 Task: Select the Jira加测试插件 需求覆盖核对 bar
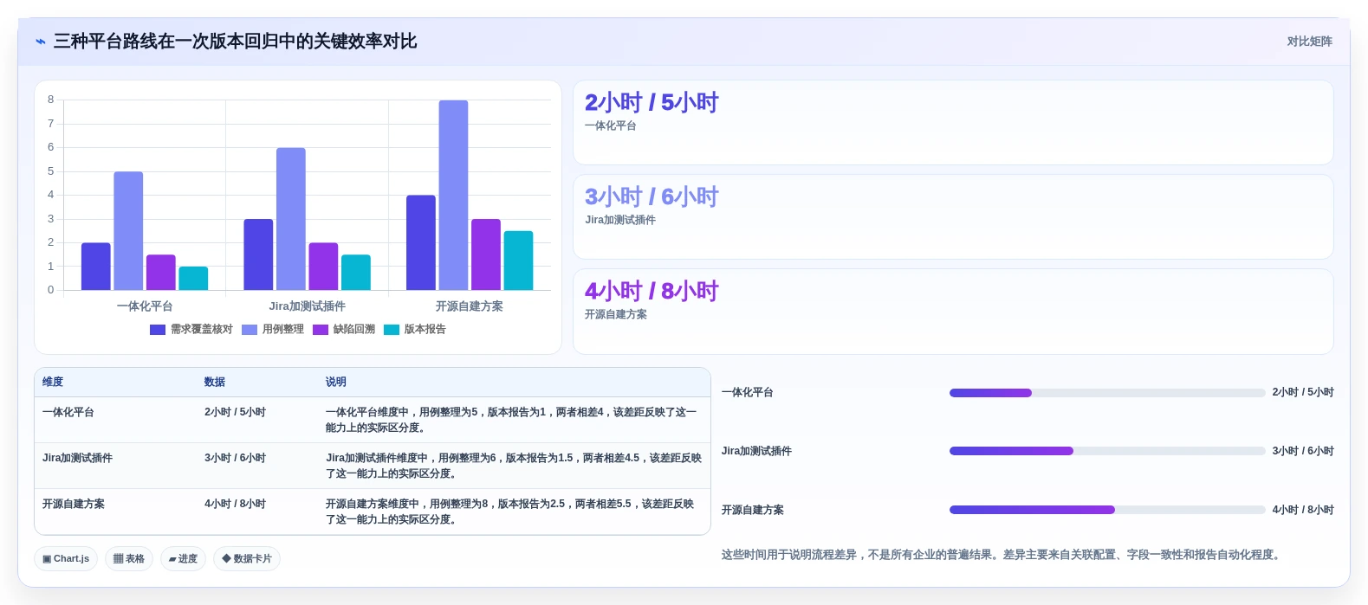pos(258,254)
